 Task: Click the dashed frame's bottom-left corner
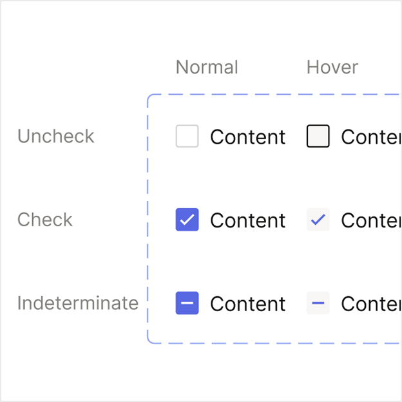[x=150, y=341]
